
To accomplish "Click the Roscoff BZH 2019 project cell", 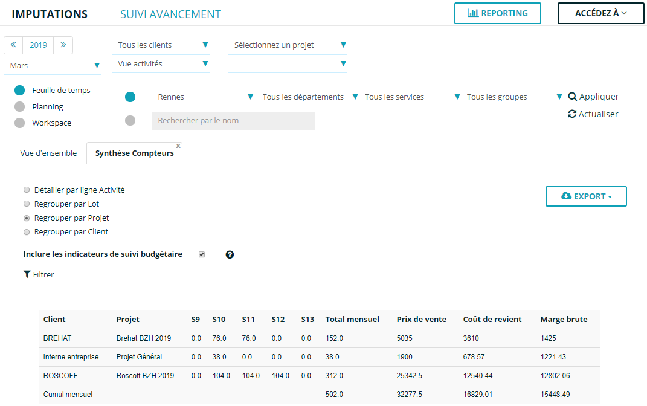I will coord(145,376).
